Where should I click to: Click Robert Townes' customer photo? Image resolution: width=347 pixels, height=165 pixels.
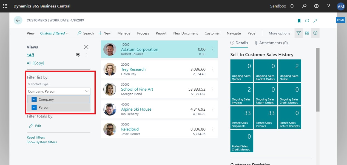pyautogui.click(x=110, y=49)
